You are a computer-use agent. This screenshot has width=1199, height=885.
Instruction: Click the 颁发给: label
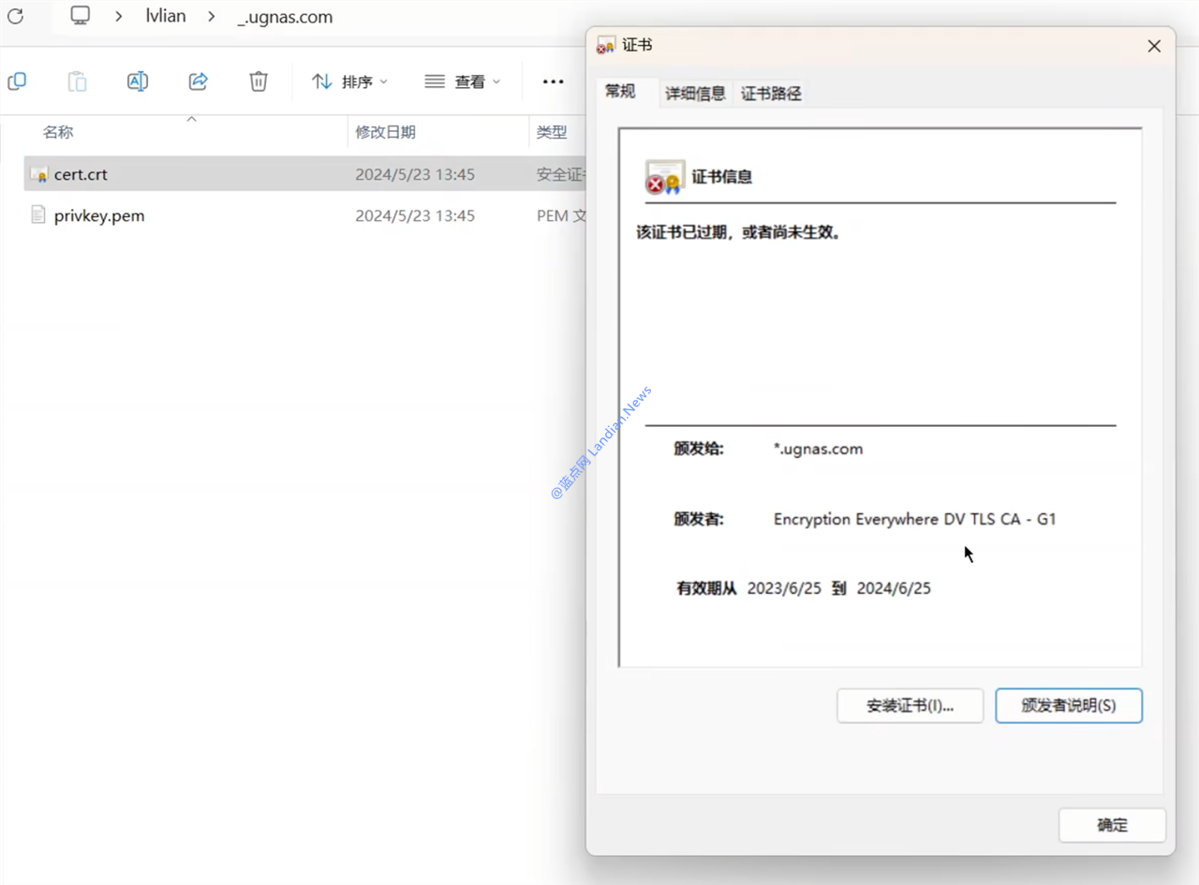coord(699,449)
